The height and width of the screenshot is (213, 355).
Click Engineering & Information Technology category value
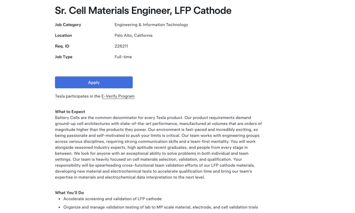(x=151, y=25)
